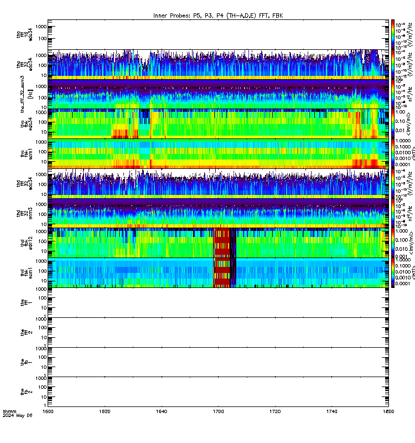Click the tha fff 32 edc34 spectrogram panel
The width and height of the screenshot is (415, 443).
click(218, 64)
